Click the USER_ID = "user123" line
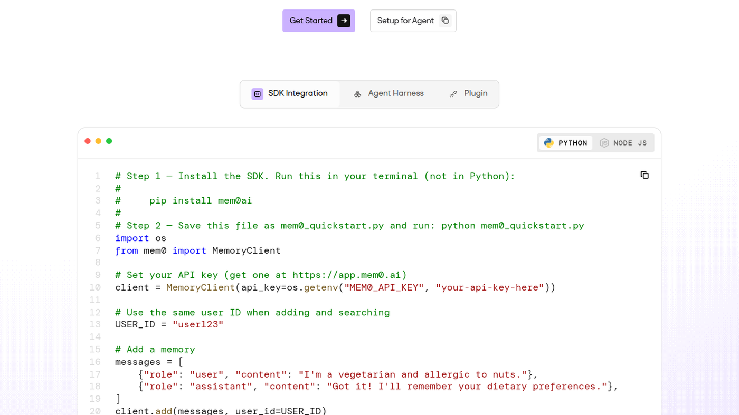This screenshot has height=415, width=739. click(169, 324)
